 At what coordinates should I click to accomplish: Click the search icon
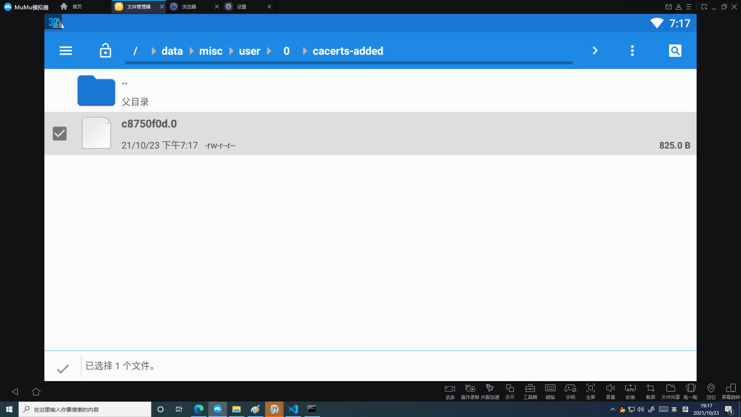[675, 51]
